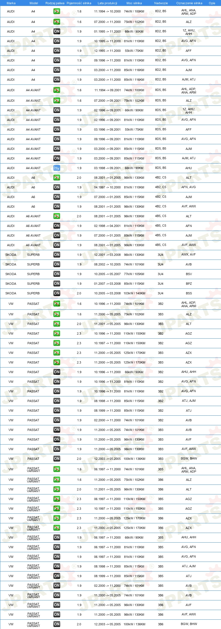Click the Rodzaj paliwa column header
This screenshot has height=629, width=221.
point(55,3)
